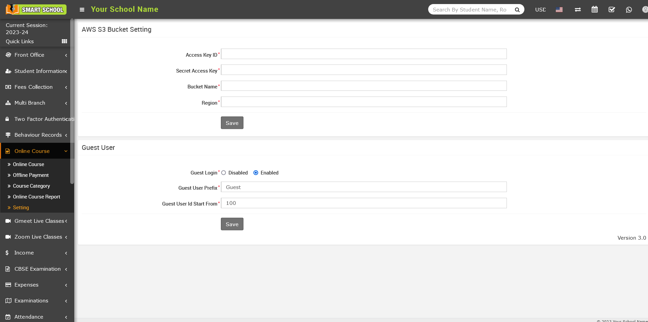The height and width of the screenshot is (322, 648).
Task: Click the switch branch arrows icon
Action: [x=577, y=9]
